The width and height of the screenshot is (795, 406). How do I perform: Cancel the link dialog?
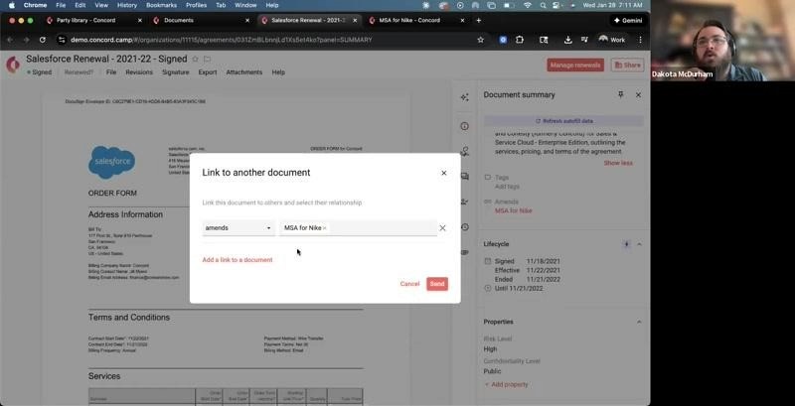tap(409, 284)
